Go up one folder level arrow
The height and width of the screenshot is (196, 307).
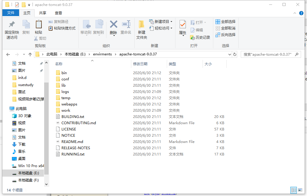point(30,55)
